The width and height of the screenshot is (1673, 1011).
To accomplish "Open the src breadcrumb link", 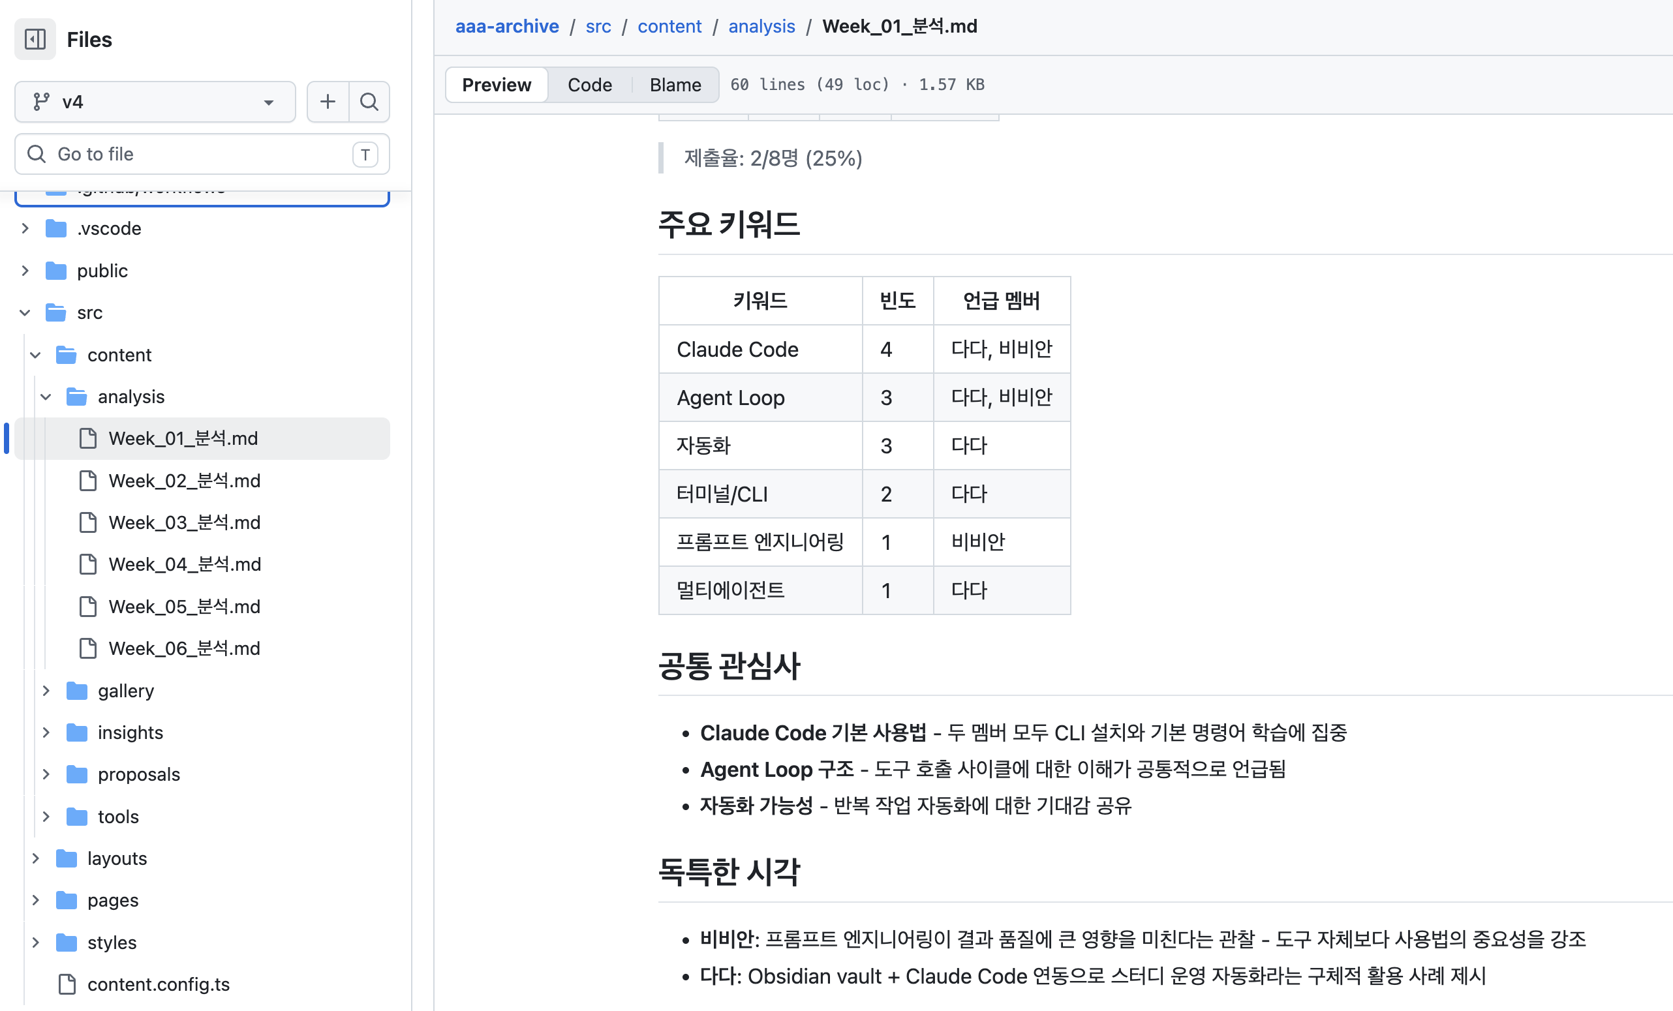I will click(x=598, y=27).
